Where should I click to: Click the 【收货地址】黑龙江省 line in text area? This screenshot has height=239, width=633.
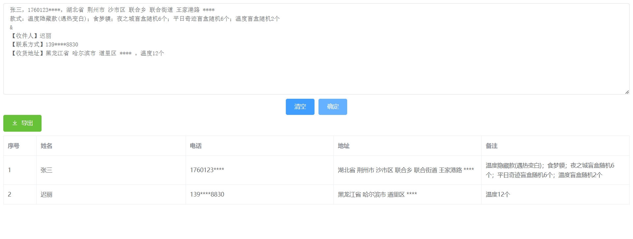coord(87,53)
